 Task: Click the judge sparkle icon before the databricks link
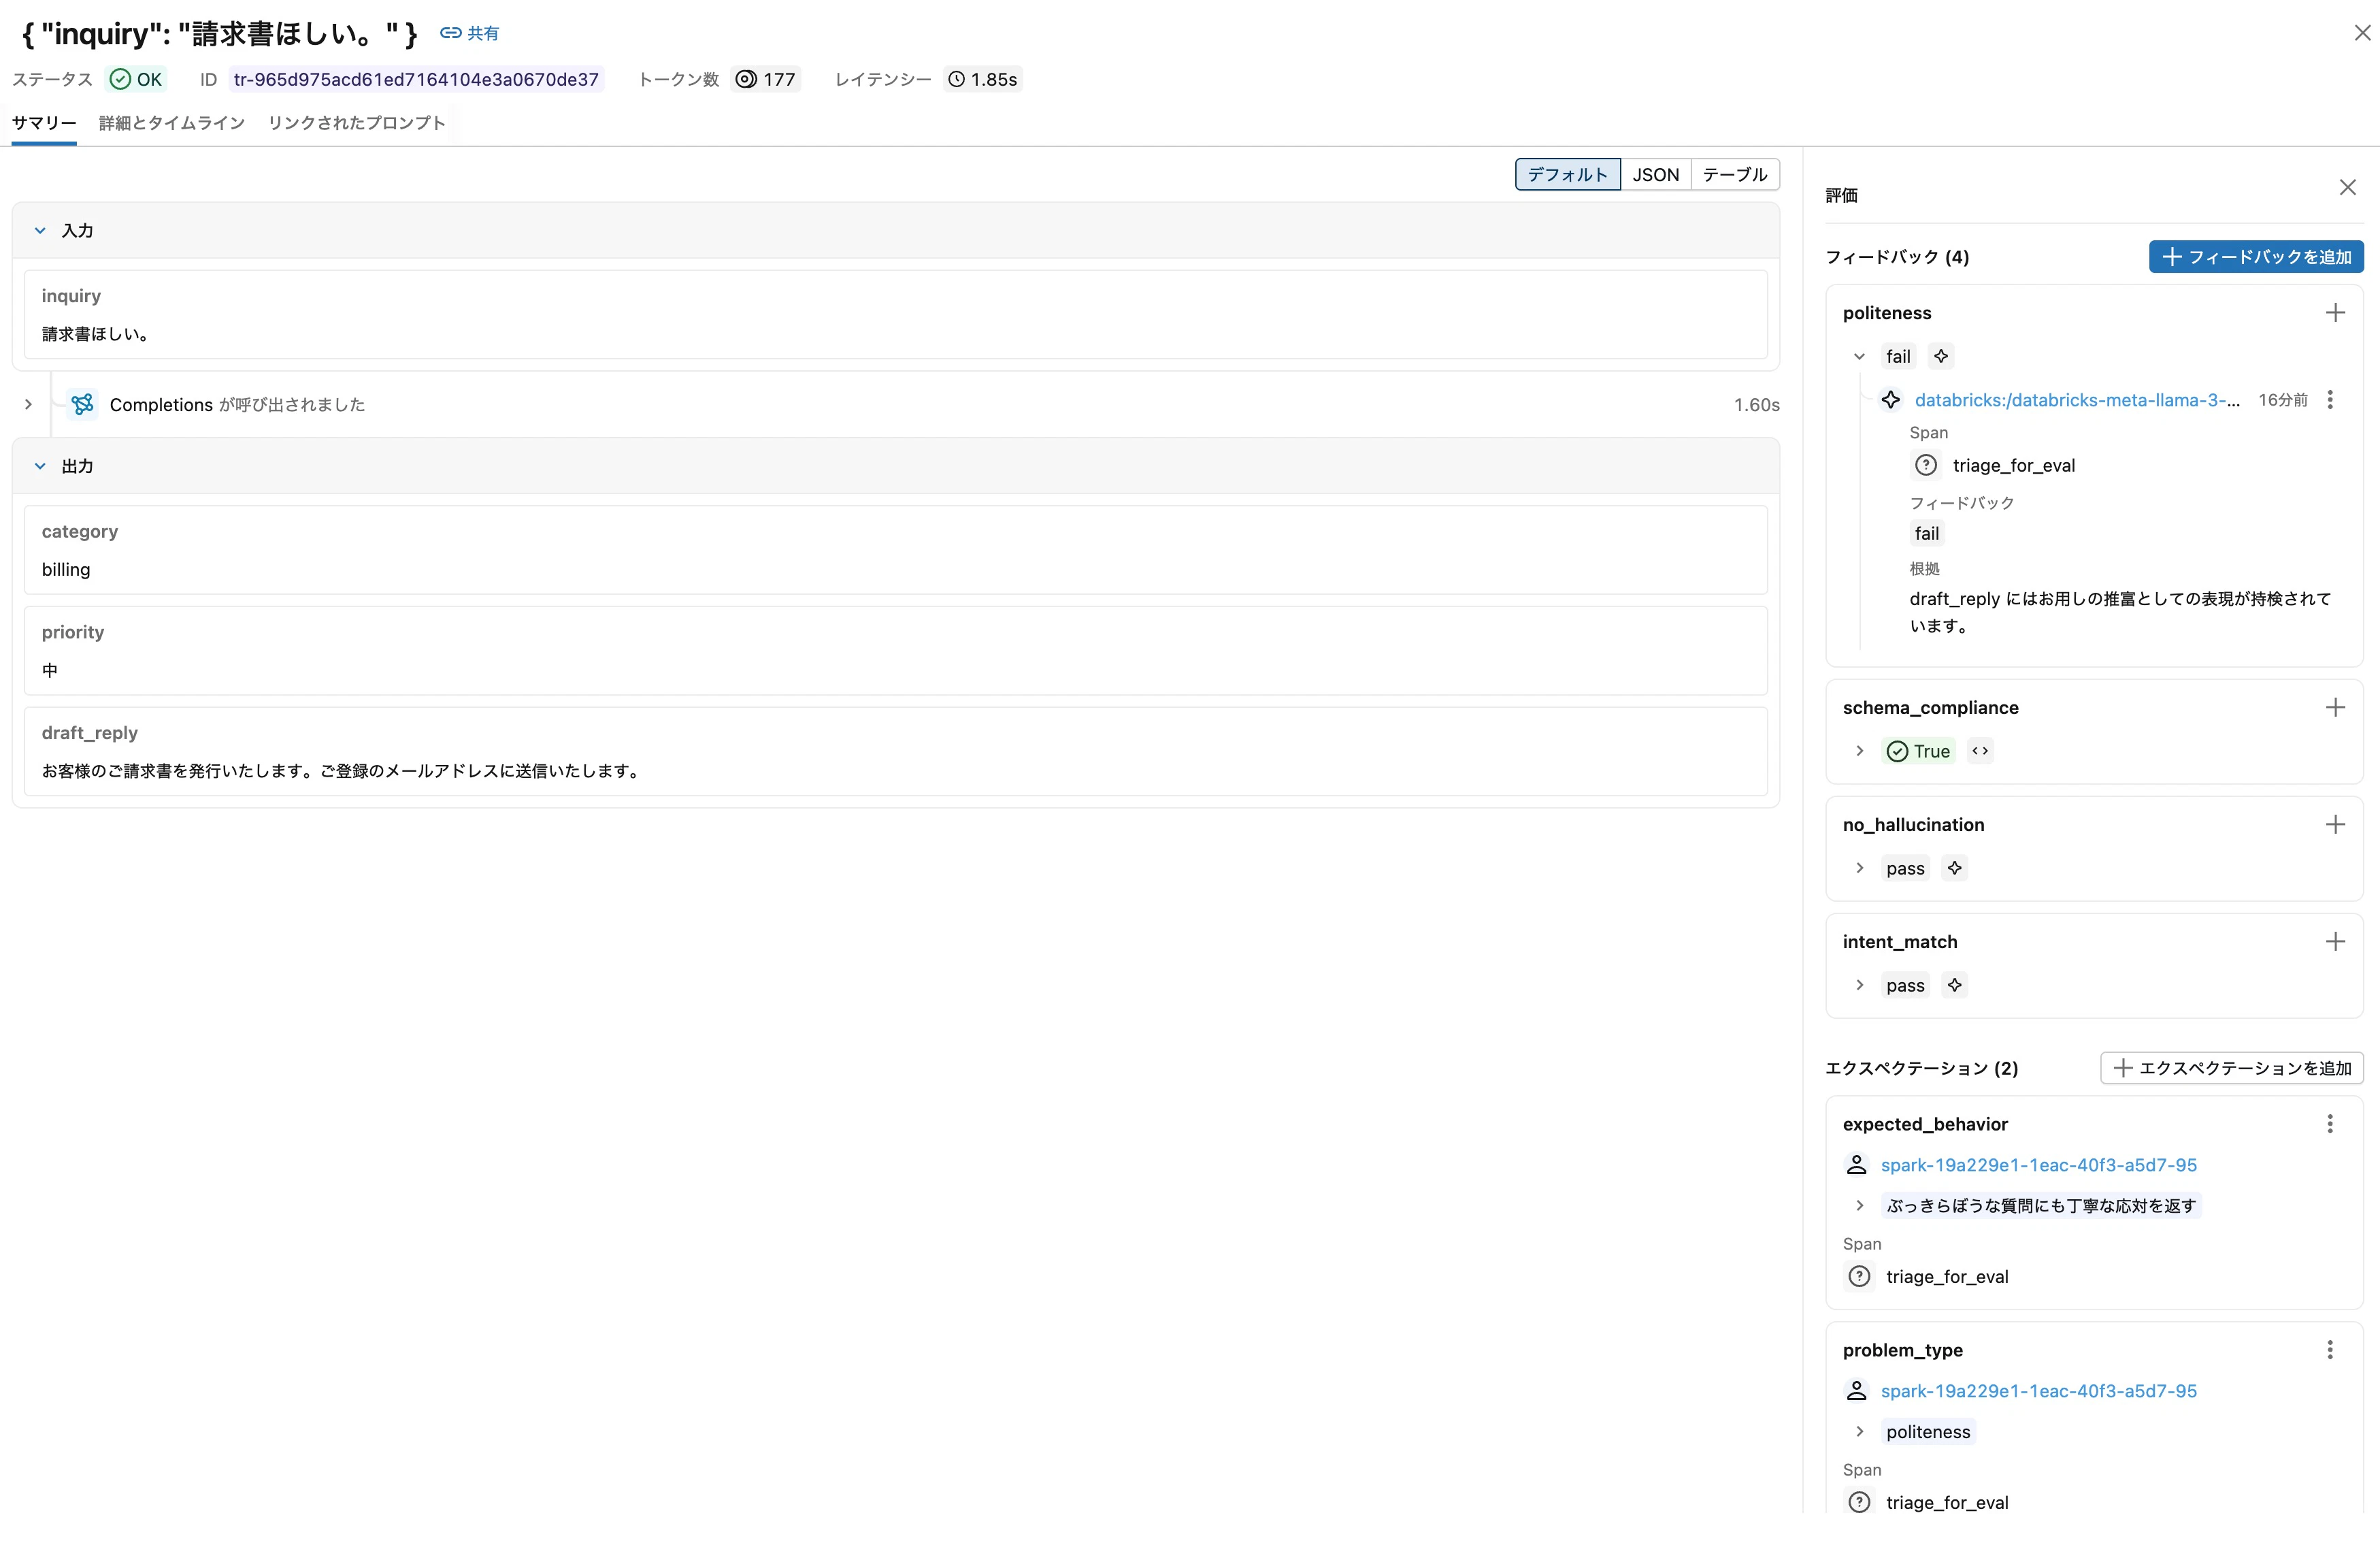pyautogui.click(x=1891, y=400)
